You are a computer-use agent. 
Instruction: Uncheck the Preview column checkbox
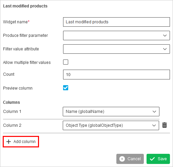pyautogui.click(x=65, y=88)
